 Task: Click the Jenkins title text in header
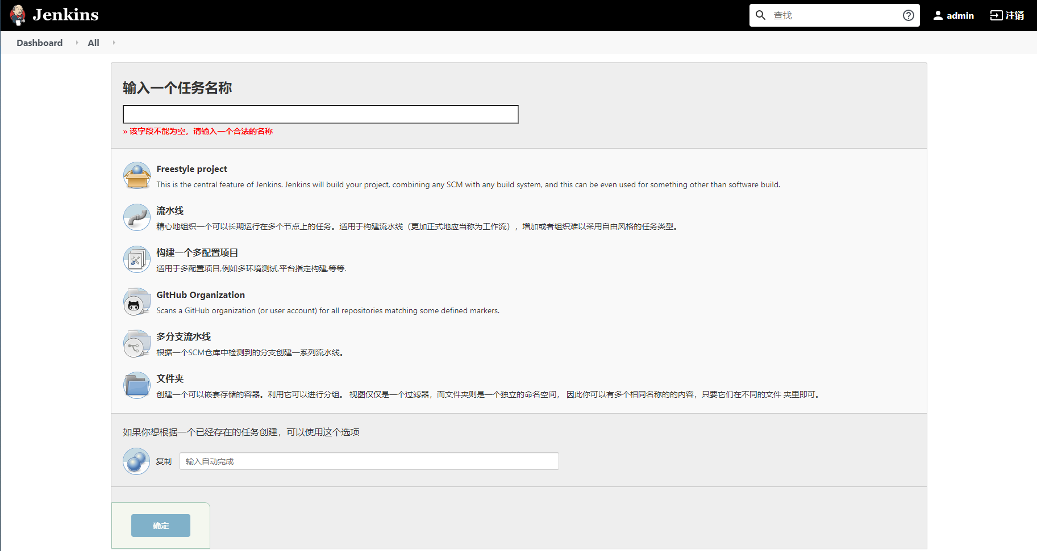pyautogui.click(x=65, y=15)
